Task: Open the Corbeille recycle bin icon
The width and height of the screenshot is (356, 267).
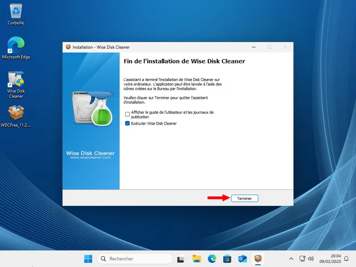Action: (x=16, y=14)
